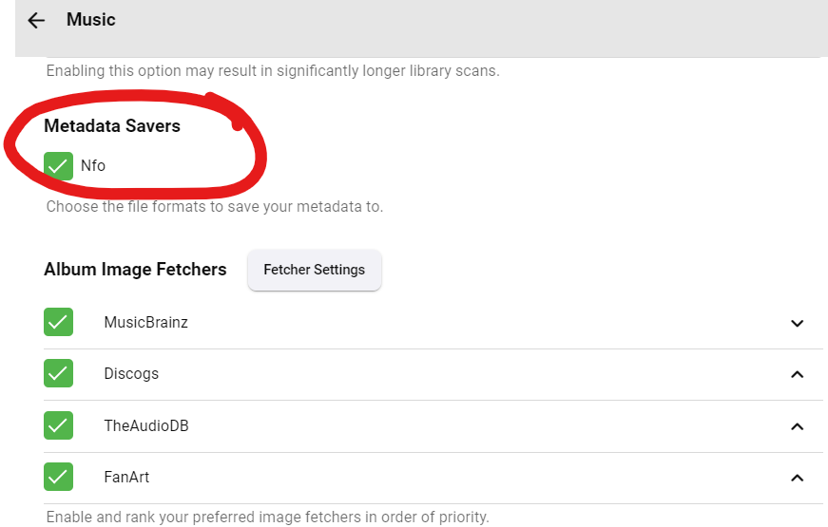
Task: Click the TheAudioDB fetcher name
Action: point(146,425)
